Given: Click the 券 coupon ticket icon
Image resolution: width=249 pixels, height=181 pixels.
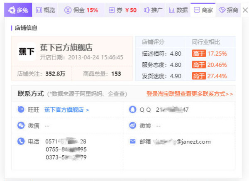Looking at the screenshot, I should (x=112, y=10).
